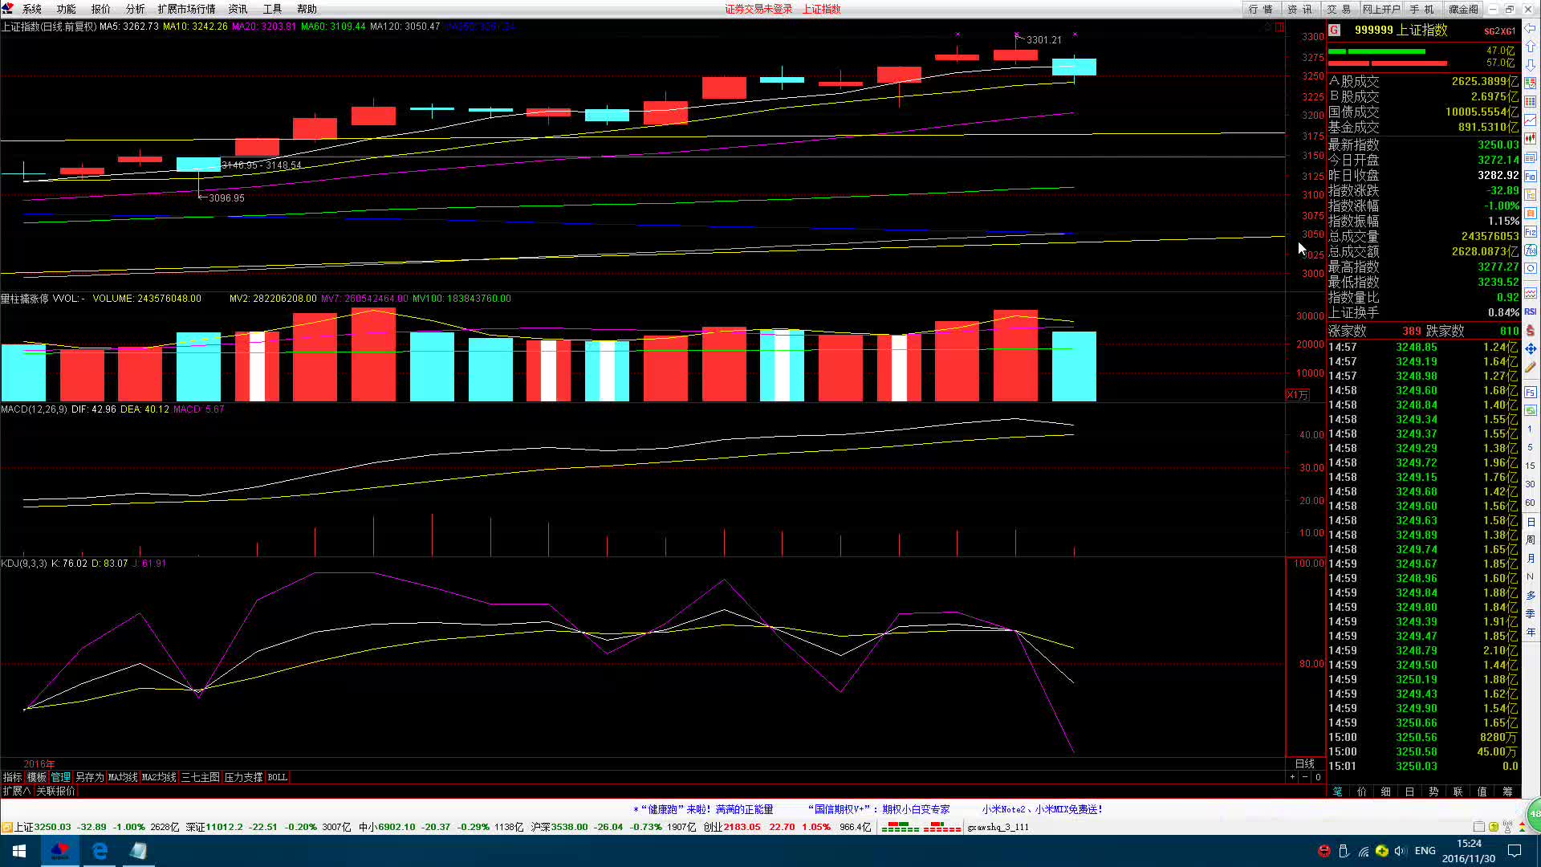Click the RSI indicator icon
1541x867 pixels.
coord(1531,311)
